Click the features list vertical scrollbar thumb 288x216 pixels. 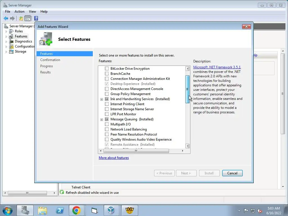coord(187,89)
